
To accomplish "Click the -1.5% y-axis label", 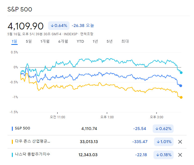I will (14, 112).
